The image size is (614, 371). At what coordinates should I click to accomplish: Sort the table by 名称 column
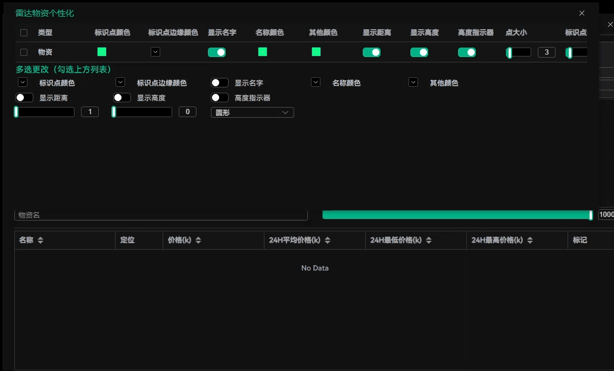point(40,240)
